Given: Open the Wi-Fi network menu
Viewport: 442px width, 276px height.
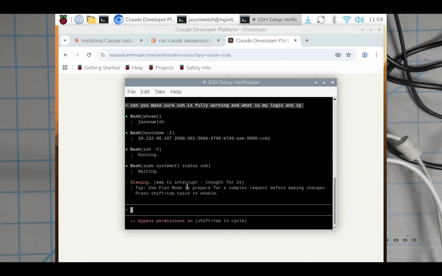Looking at the screenshot, I should 346,20.
